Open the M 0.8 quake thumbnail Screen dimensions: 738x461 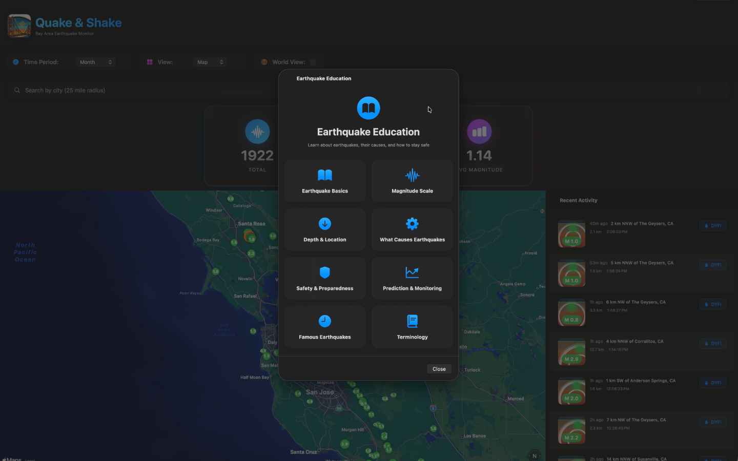(x=571, y=313)
